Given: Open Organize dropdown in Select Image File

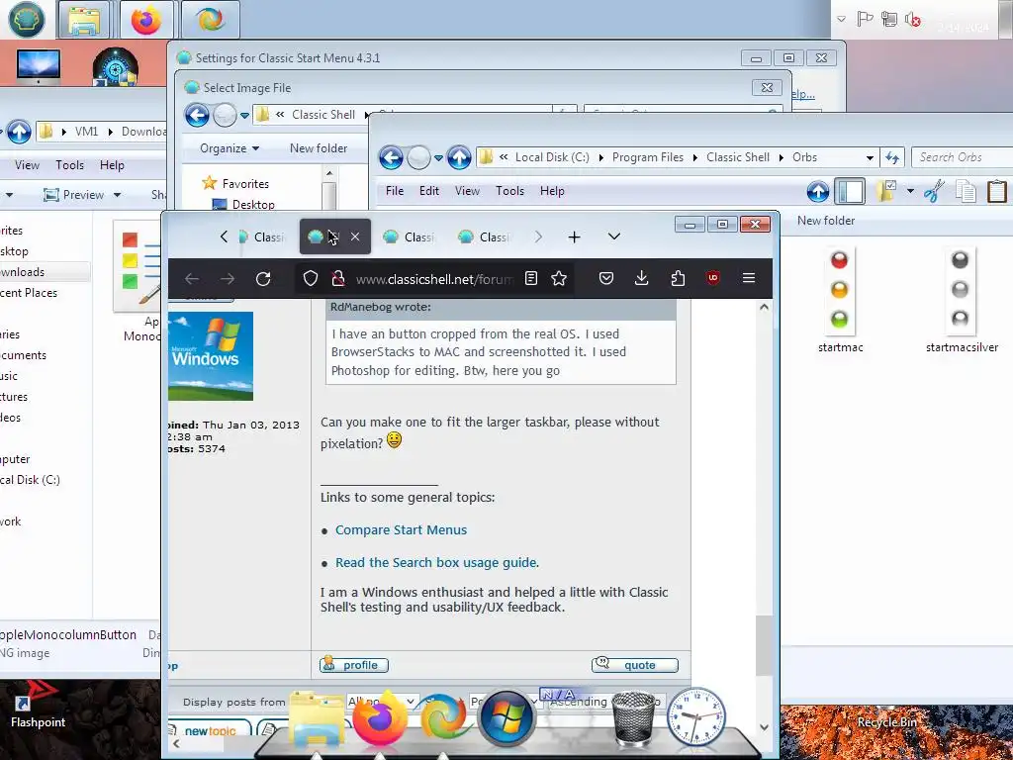Looking at the screenshot, I should pyautogui.click(x=230, y=148).
